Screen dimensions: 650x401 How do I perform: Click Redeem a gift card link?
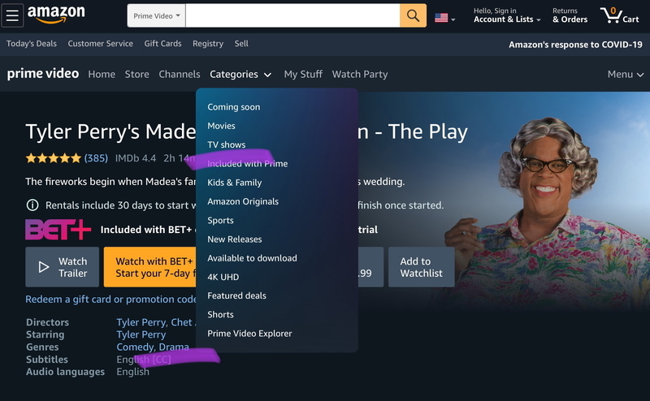tap(110, 299)
